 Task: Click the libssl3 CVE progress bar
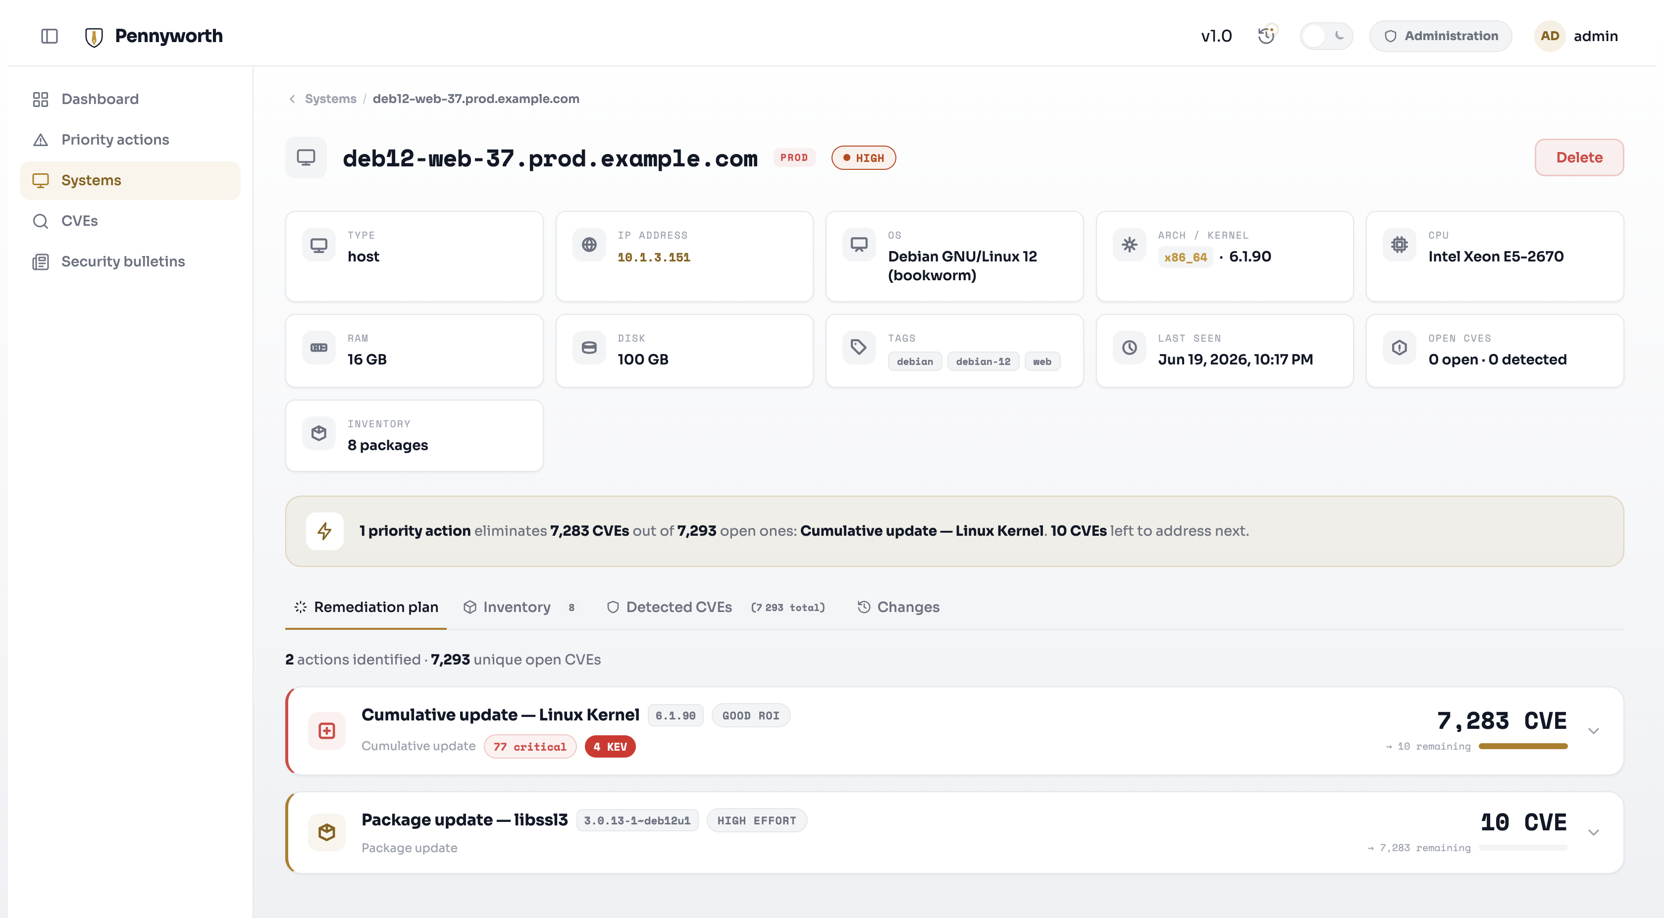[x=1522, y=848]
